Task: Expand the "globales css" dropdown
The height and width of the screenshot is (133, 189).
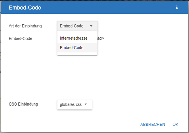Action: (74, 104)
